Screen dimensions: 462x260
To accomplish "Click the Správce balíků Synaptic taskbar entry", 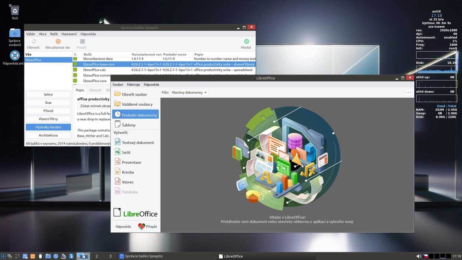I will [167, 256].
